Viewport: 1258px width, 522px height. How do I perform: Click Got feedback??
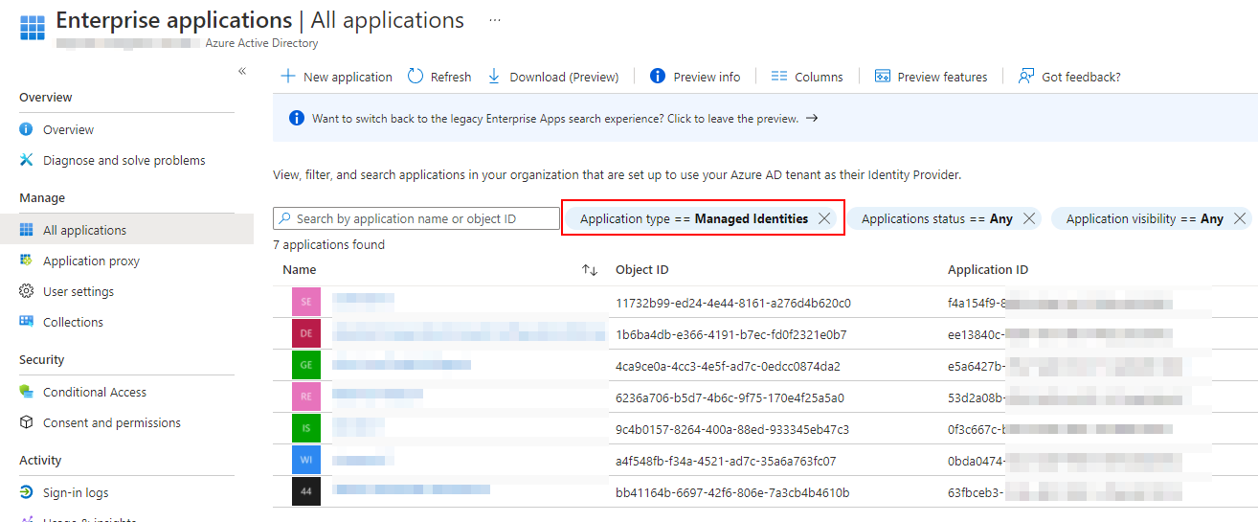(1069, 77)
